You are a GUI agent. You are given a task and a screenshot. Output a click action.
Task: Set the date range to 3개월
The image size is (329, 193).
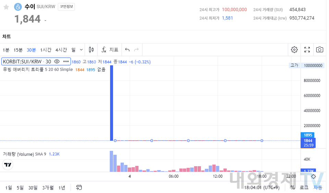pos(48,188)
